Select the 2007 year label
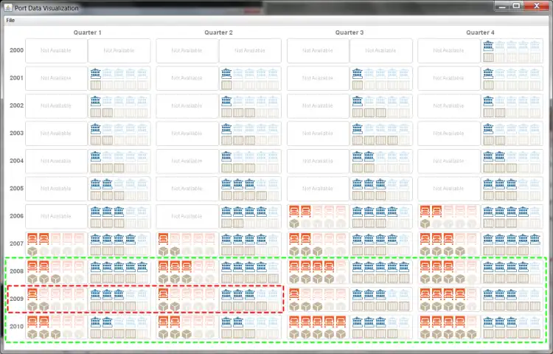This screenshot has height=354, width=553. pyautogui.click(x=16, y=243)
